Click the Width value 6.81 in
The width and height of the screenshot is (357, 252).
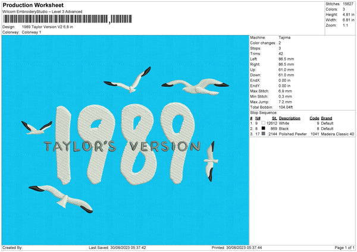[x=348, y=20]
